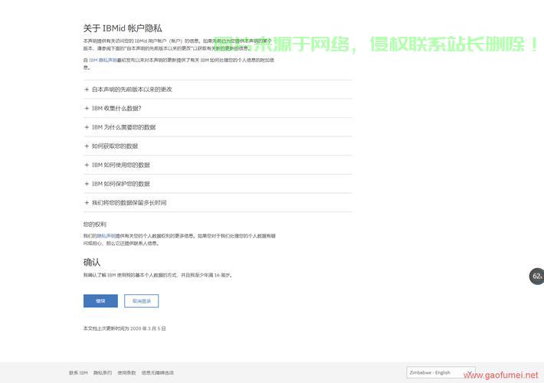This screenshot has width=544, height=383.
Task: Click the outlined 取消登录 button
Action: click(142, 301)
